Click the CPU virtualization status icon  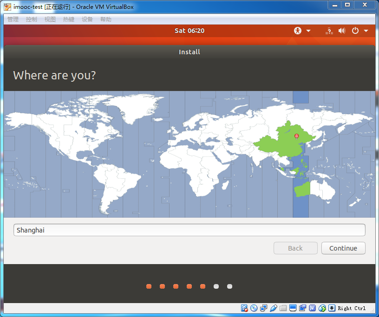312,308
